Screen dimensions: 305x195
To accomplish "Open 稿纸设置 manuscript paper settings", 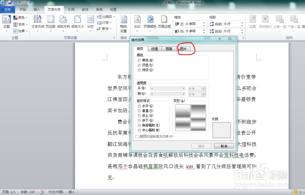I will pos(124,24).
